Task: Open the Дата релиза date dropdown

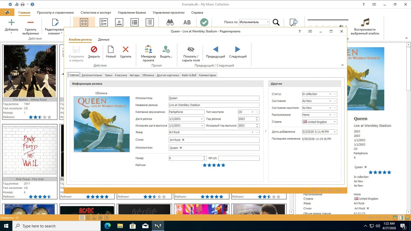Action: pyautogui.click(x=202, y=119)
